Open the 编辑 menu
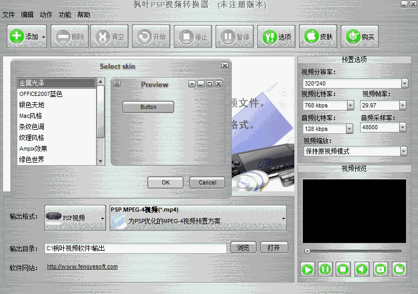 (x=27, y=15)
